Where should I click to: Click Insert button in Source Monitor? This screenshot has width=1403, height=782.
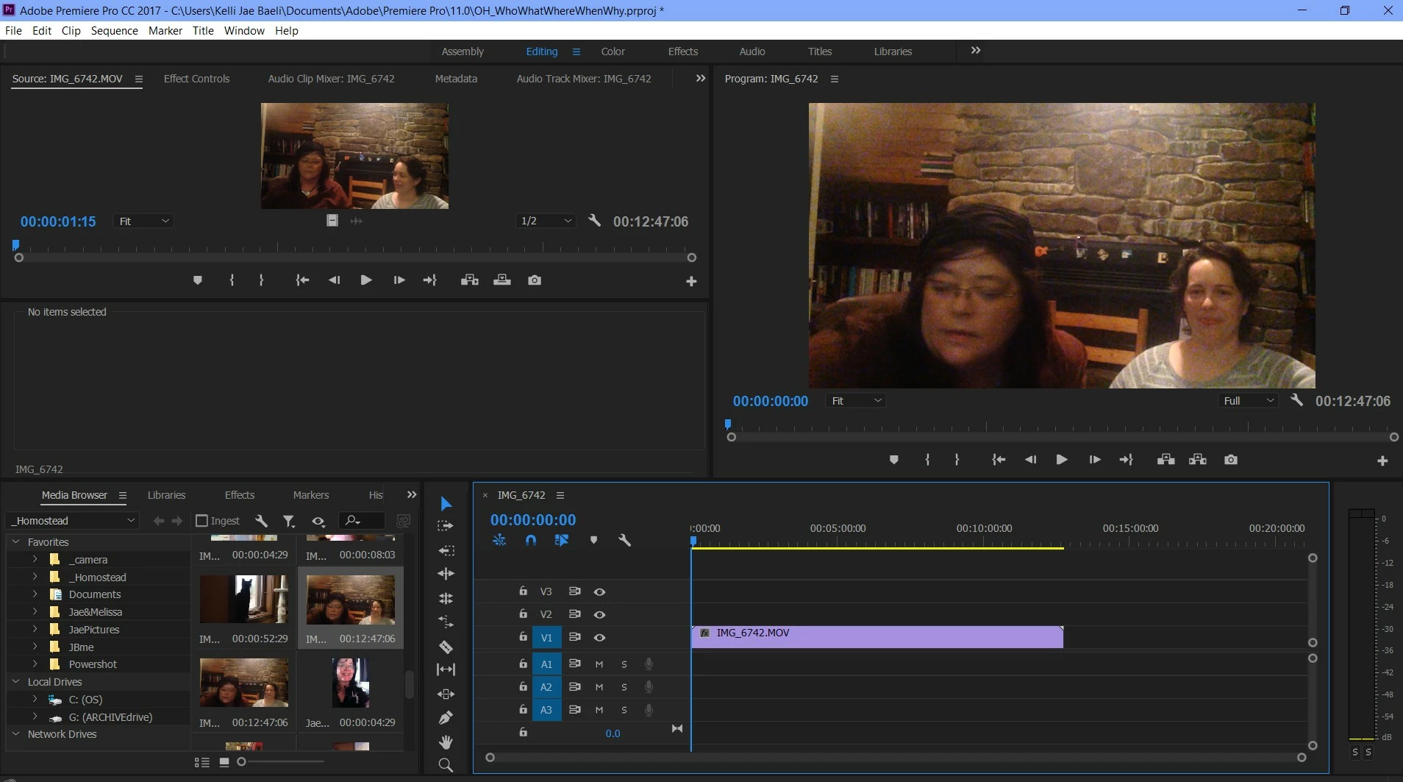470,280
